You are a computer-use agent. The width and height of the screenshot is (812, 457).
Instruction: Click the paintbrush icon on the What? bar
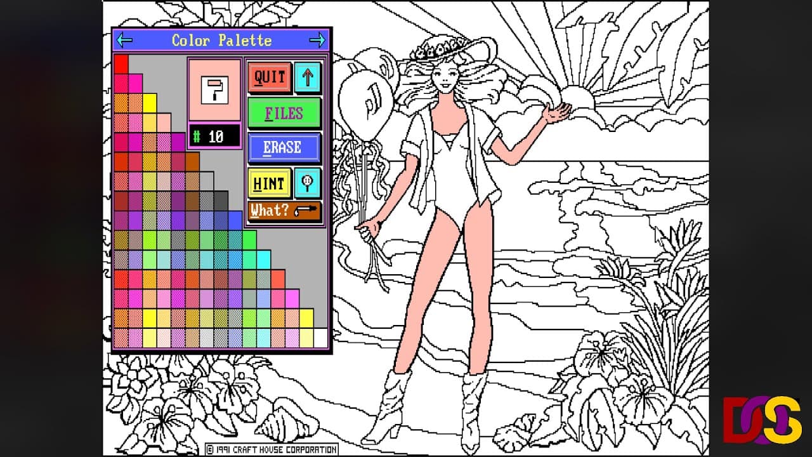[306, 210]
